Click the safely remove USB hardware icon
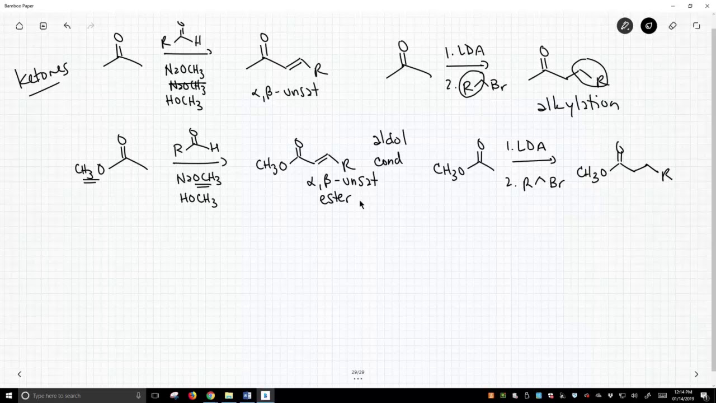 (527, 396)
